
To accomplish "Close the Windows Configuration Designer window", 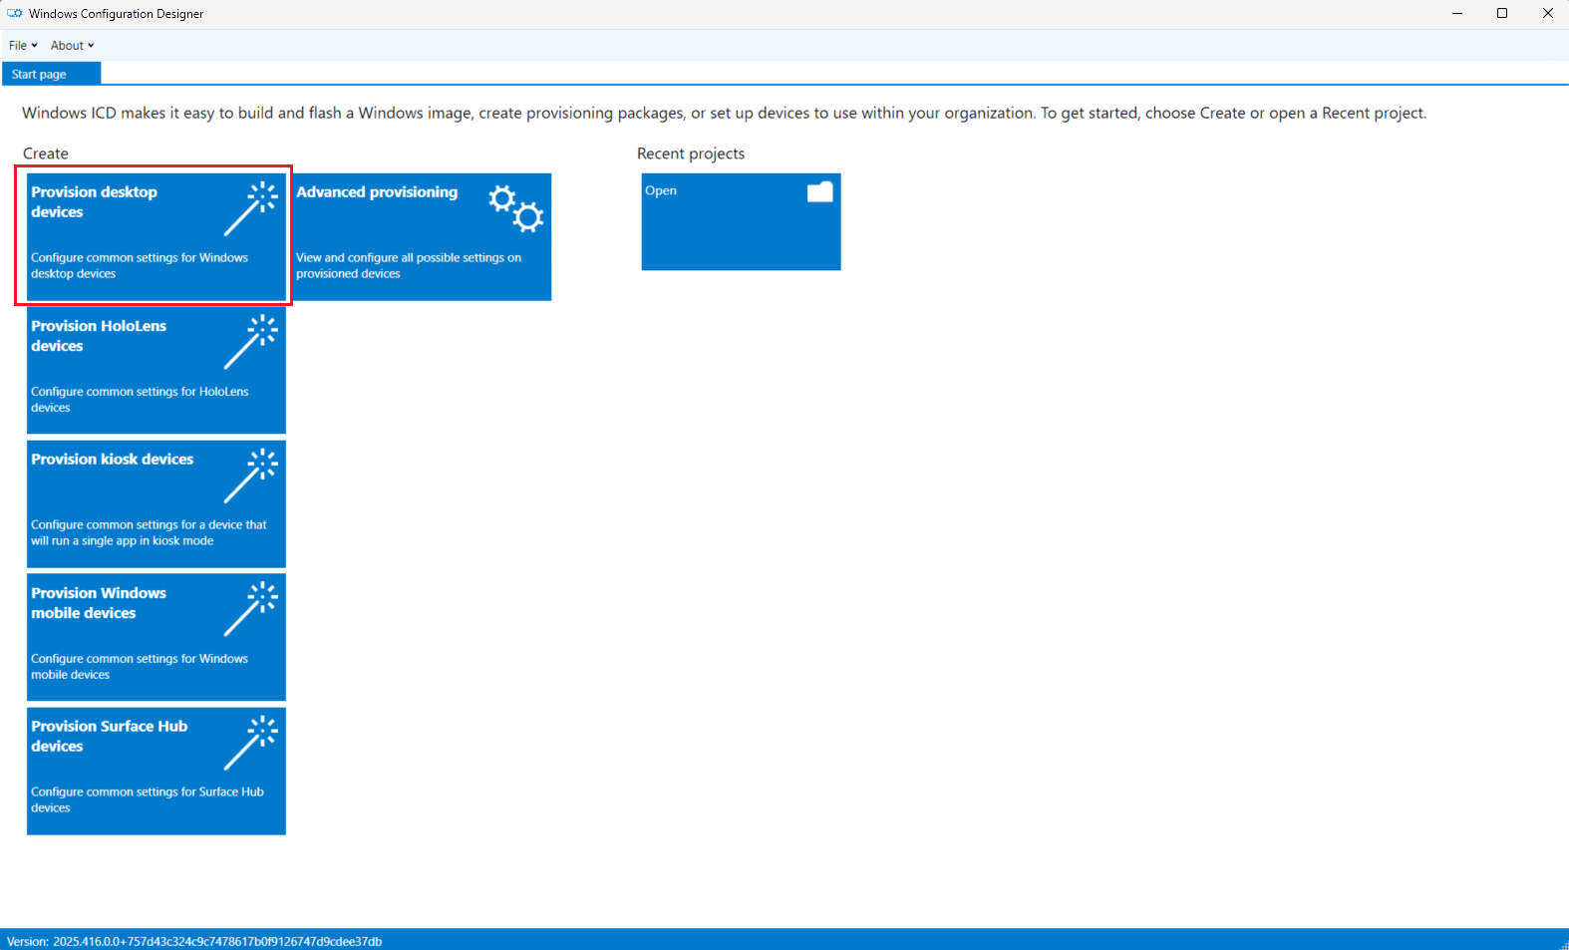I will pyautogui.click(x=1547, y=14).
